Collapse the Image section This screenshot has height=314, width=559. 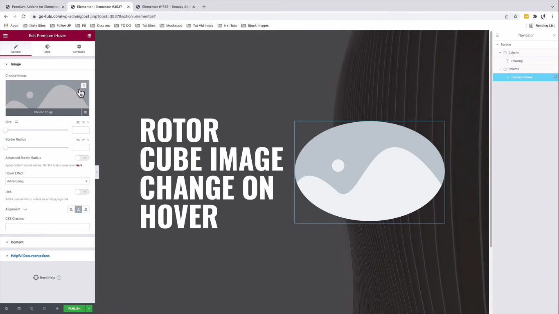(x=47, y=64)
